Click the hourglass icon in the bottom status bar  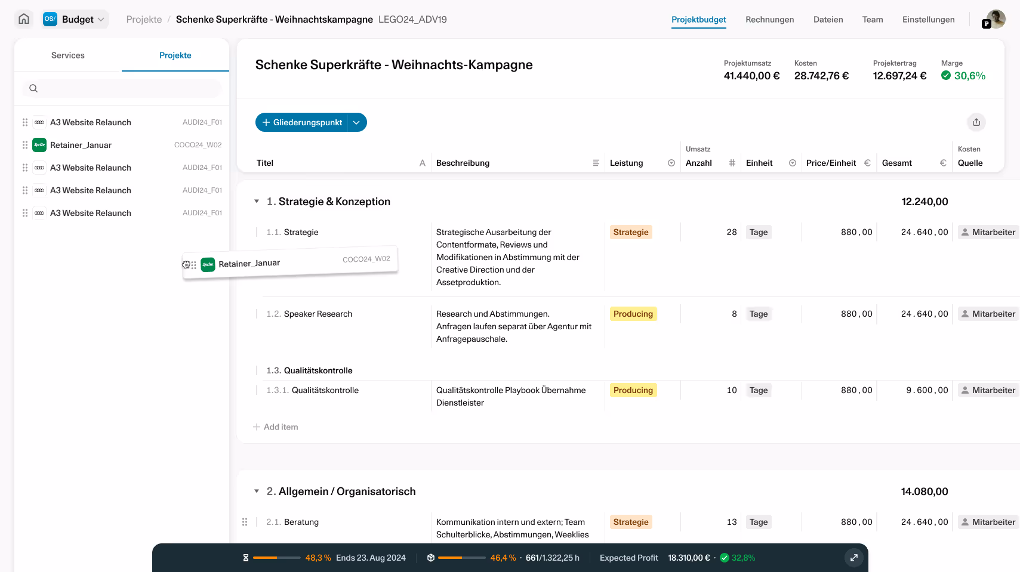[x=245, y=558]
